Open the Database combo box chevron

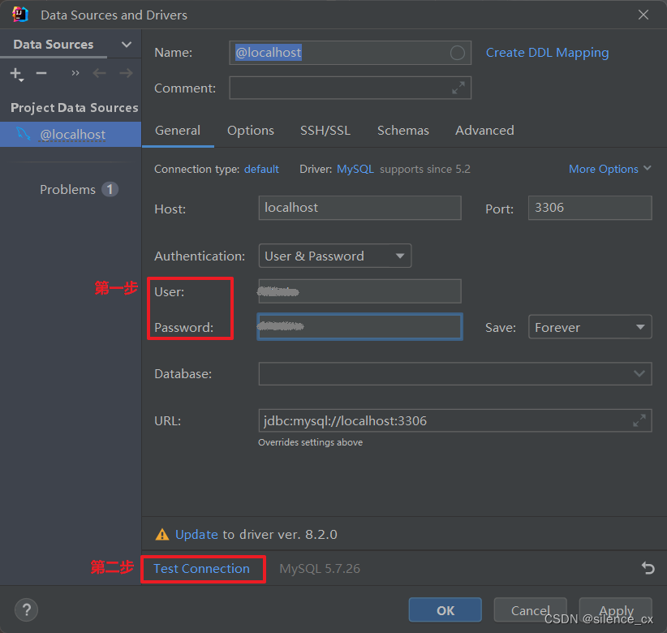point(639,373)
